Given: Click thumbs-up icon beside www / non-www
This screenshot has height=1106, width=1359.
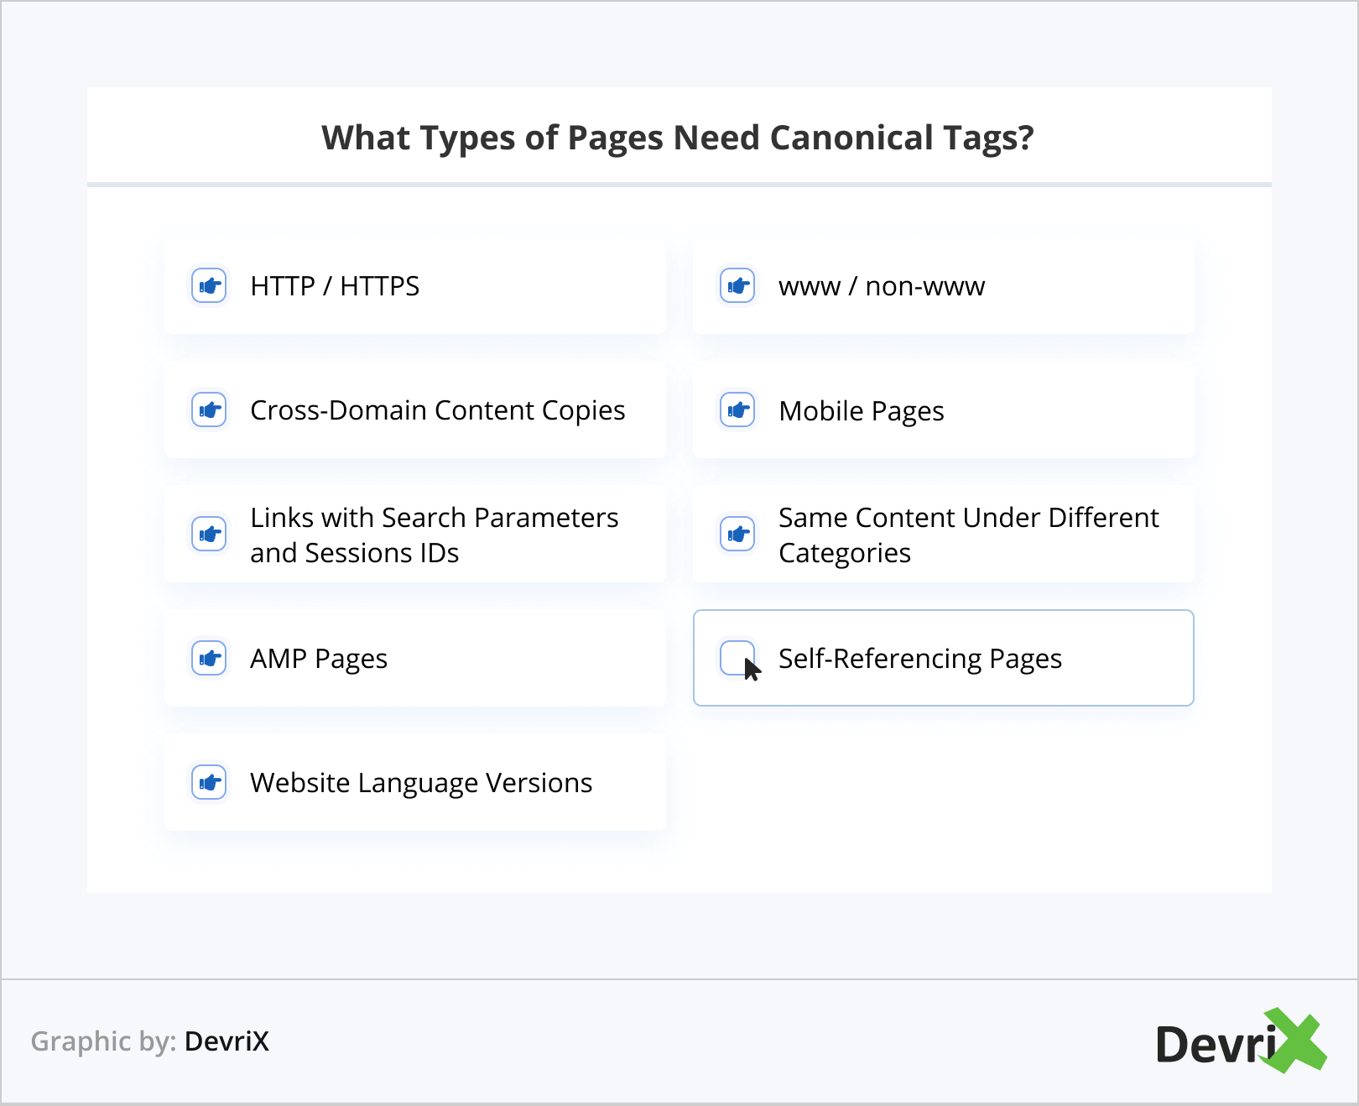Looking at the screenshot, I should (737, 286).
